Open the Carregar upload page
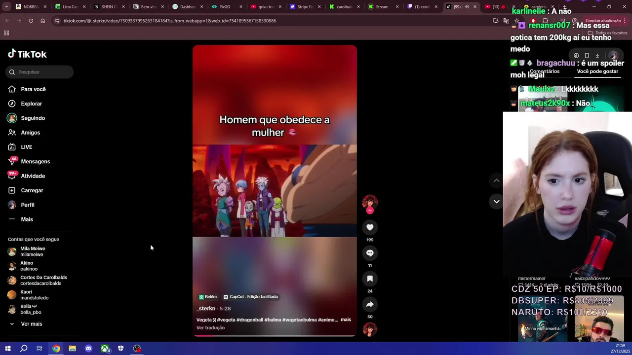The width and height of the screenshot is (632, 355). point(32,190)
